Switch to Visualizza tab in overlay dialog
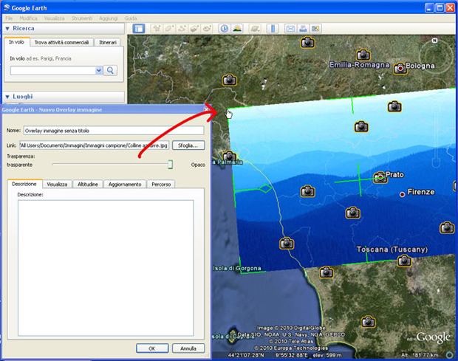The height and width of the screenshot is (361, 458). point(57,184)
